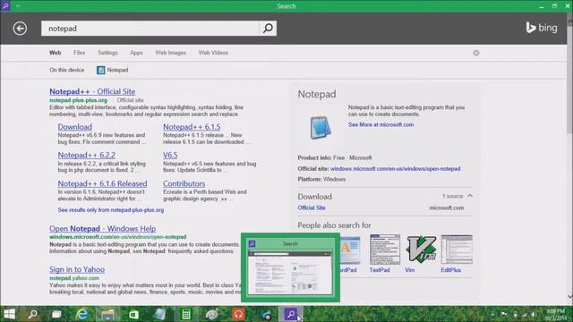Viewport: 573px width, 322px height.
Task: Click the TextPad text link
Action: coord(380,270)
